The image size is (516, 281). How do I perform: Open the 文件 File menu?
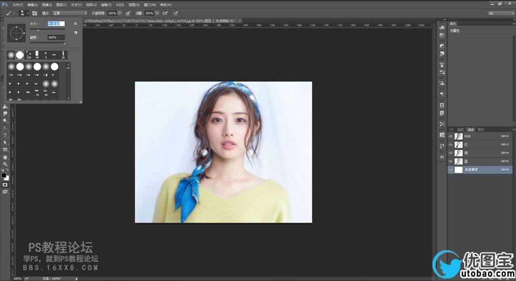point(18,5)
